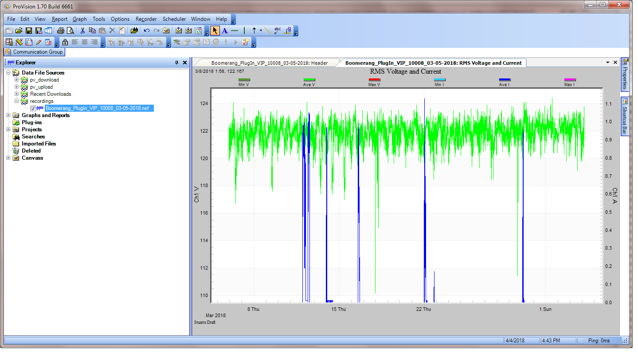The width and height of the screenshot is (638, 357).
Task: Click the Undo arrow icon
Action: pyautogui.click(x=147, y=31)
